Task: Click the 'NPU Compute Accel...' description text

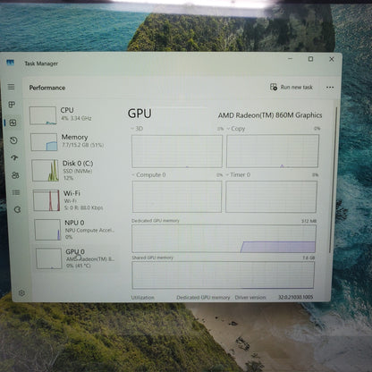Action: pos(89,231)
